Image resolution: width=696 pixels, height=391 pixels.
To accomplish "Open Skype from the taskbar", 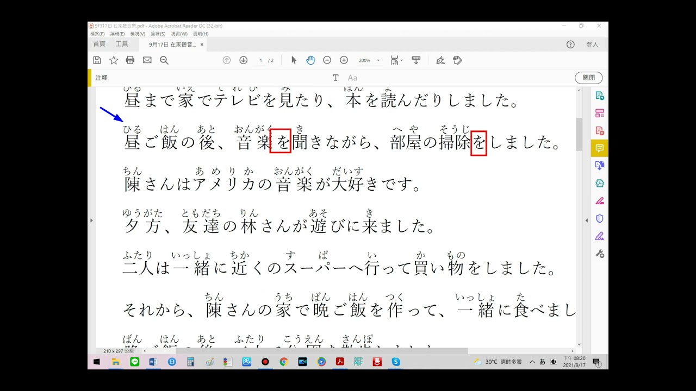I will 396,362.
